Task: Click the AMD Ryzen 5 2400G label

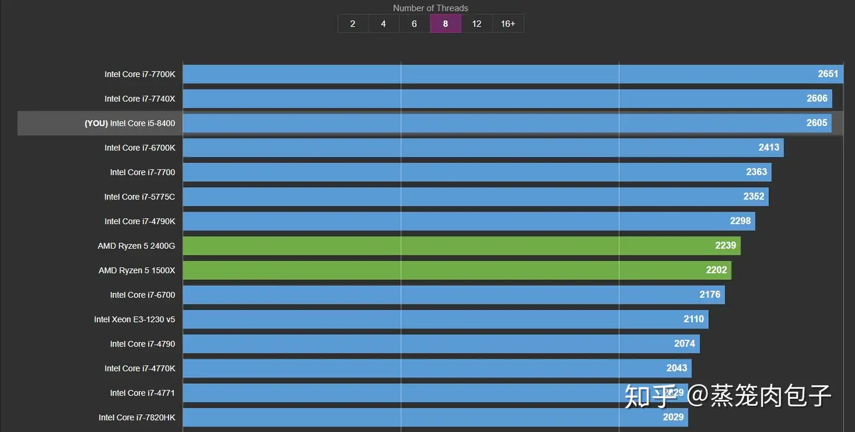Action: tap(137, 245)
